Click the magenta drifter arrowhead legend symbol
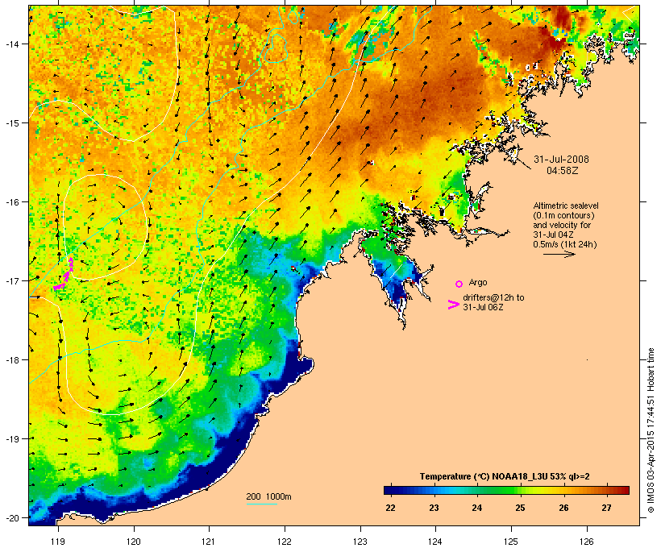This screenshot has height=548, width=661. [454, 305]
